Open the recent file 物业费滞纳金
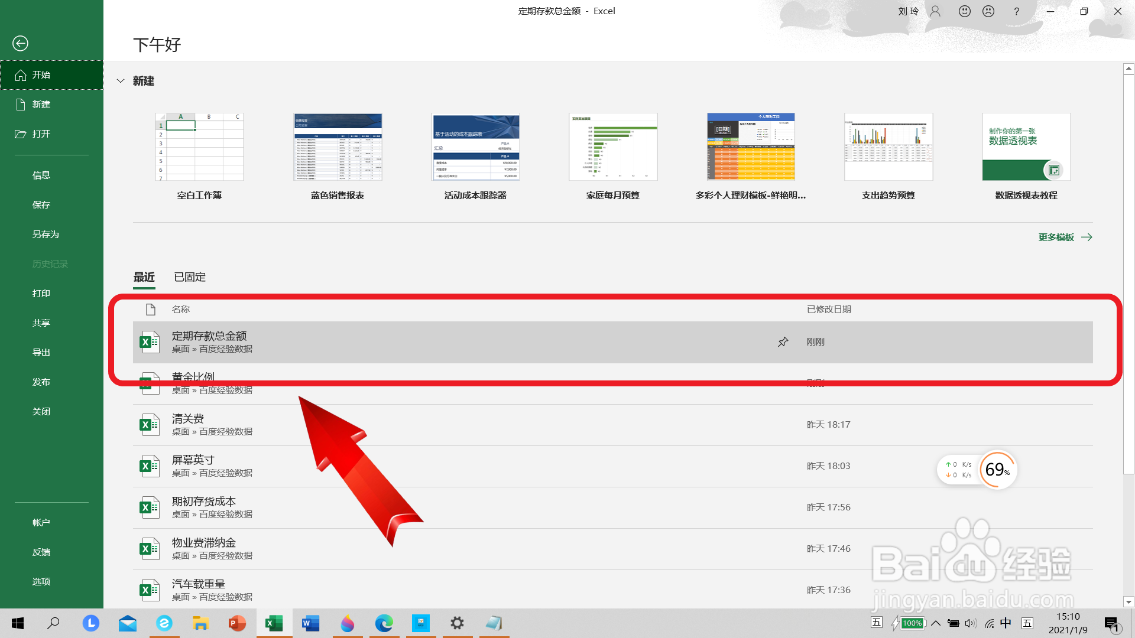 coord(612,549)
